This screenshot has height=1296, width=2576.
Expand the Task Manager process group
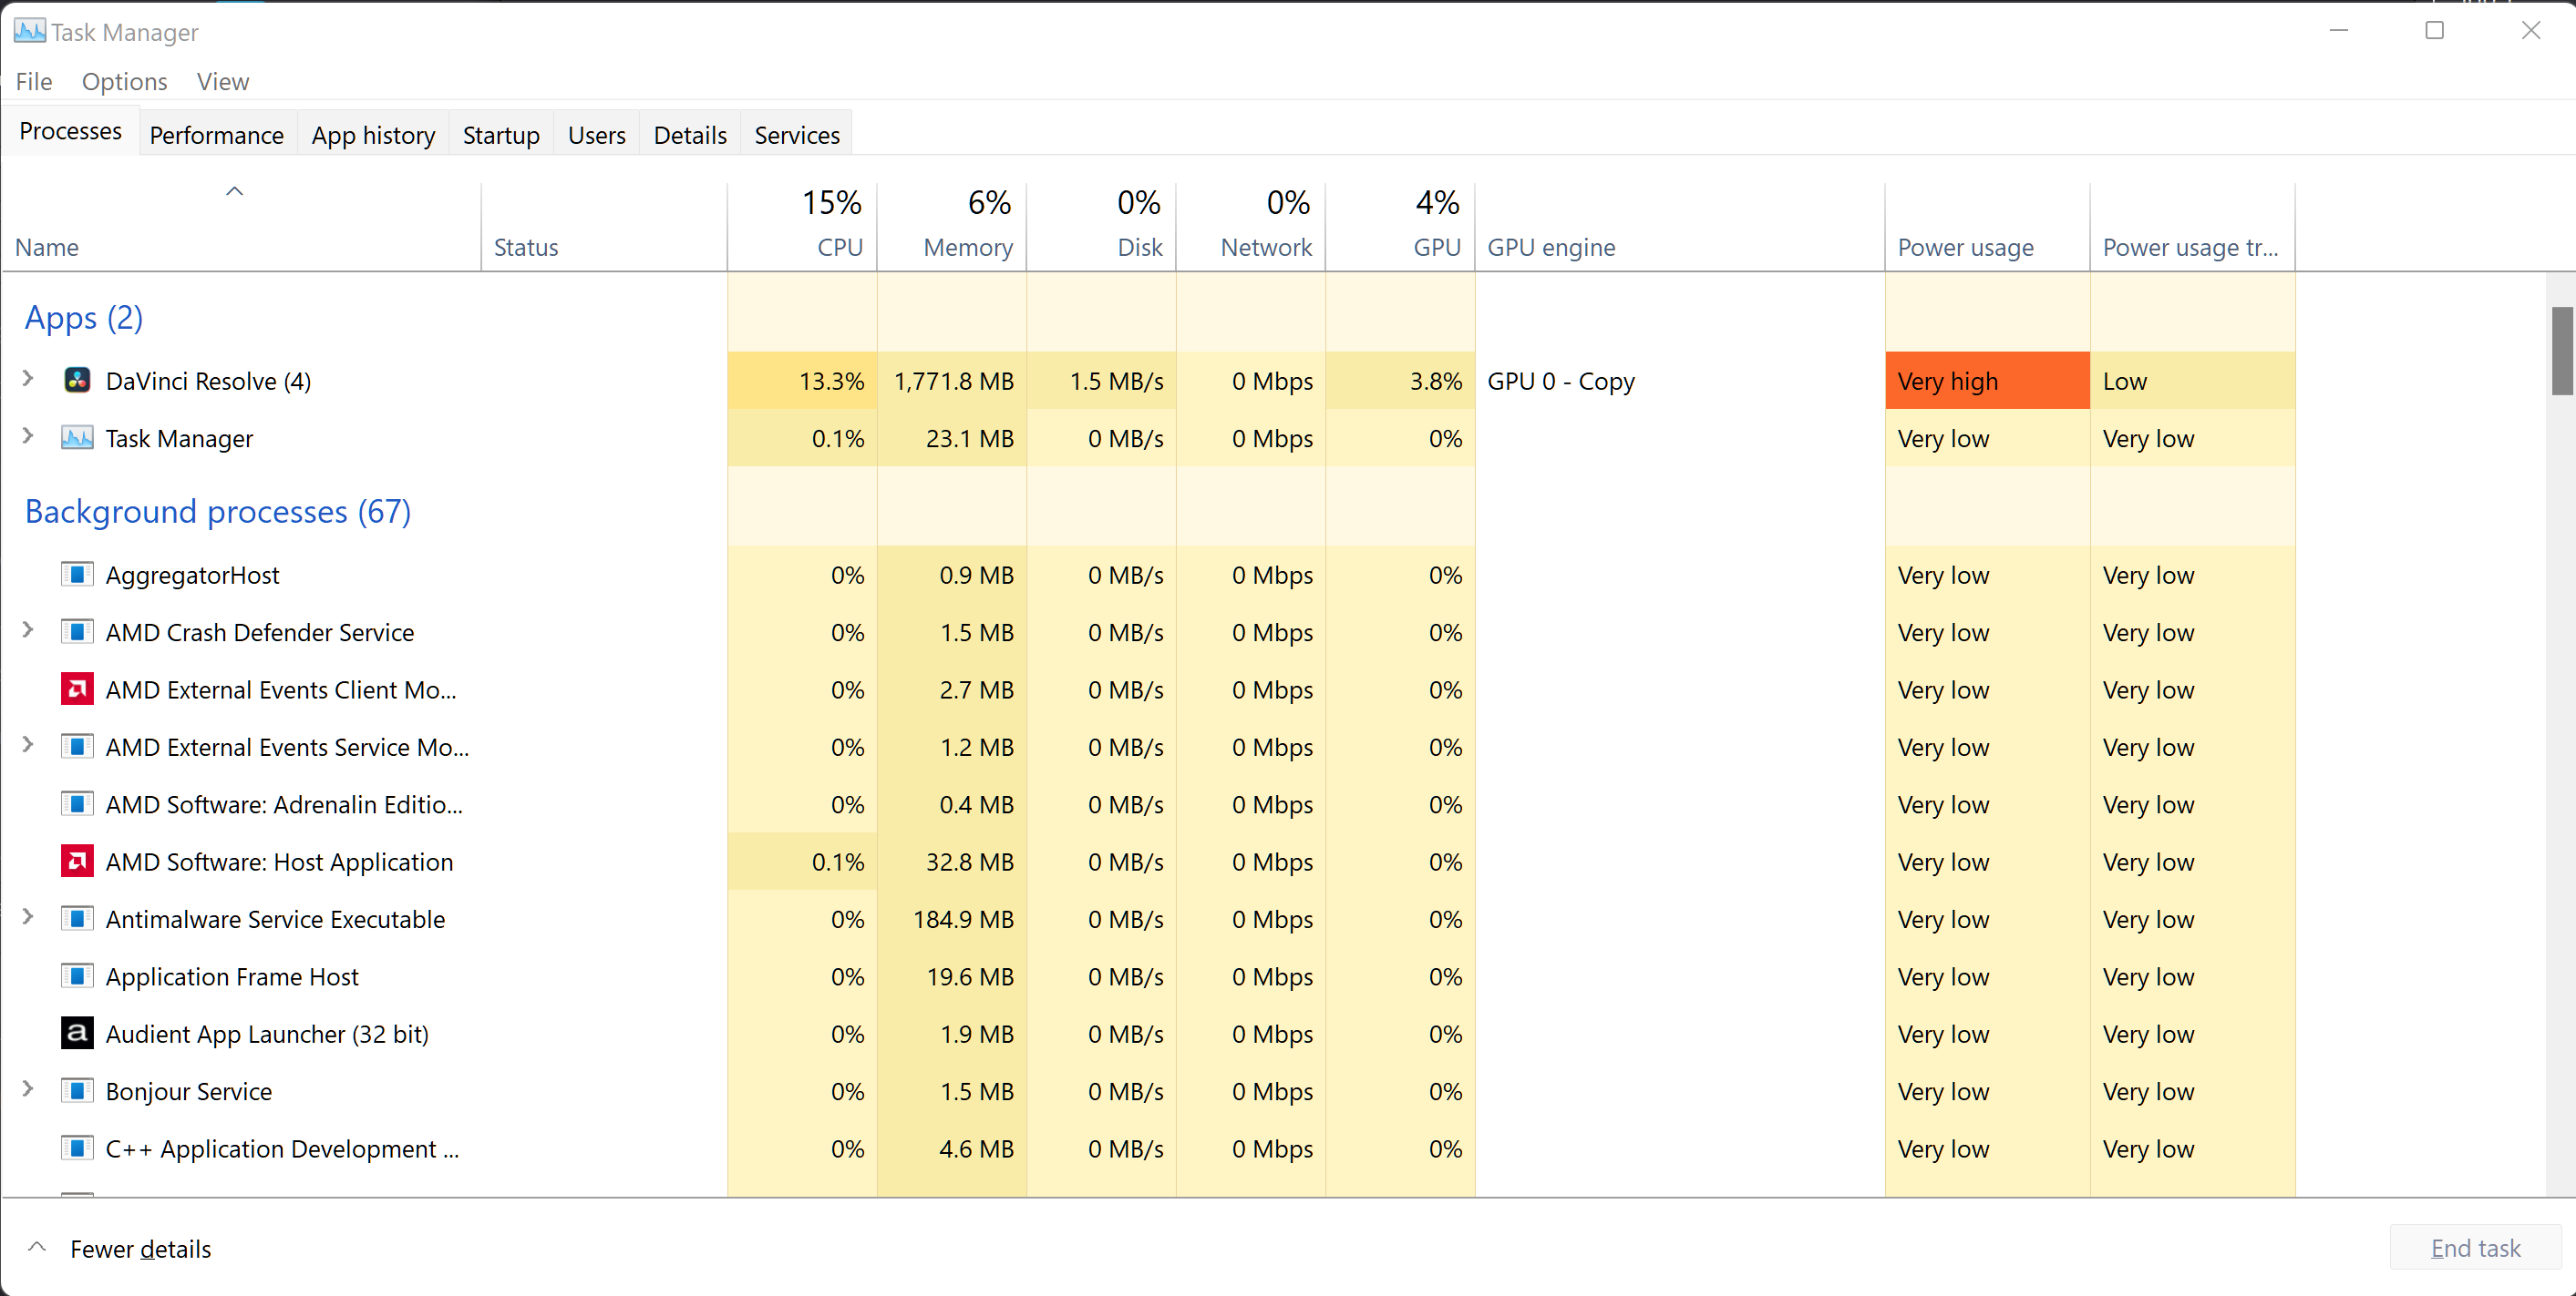point(28,435)
